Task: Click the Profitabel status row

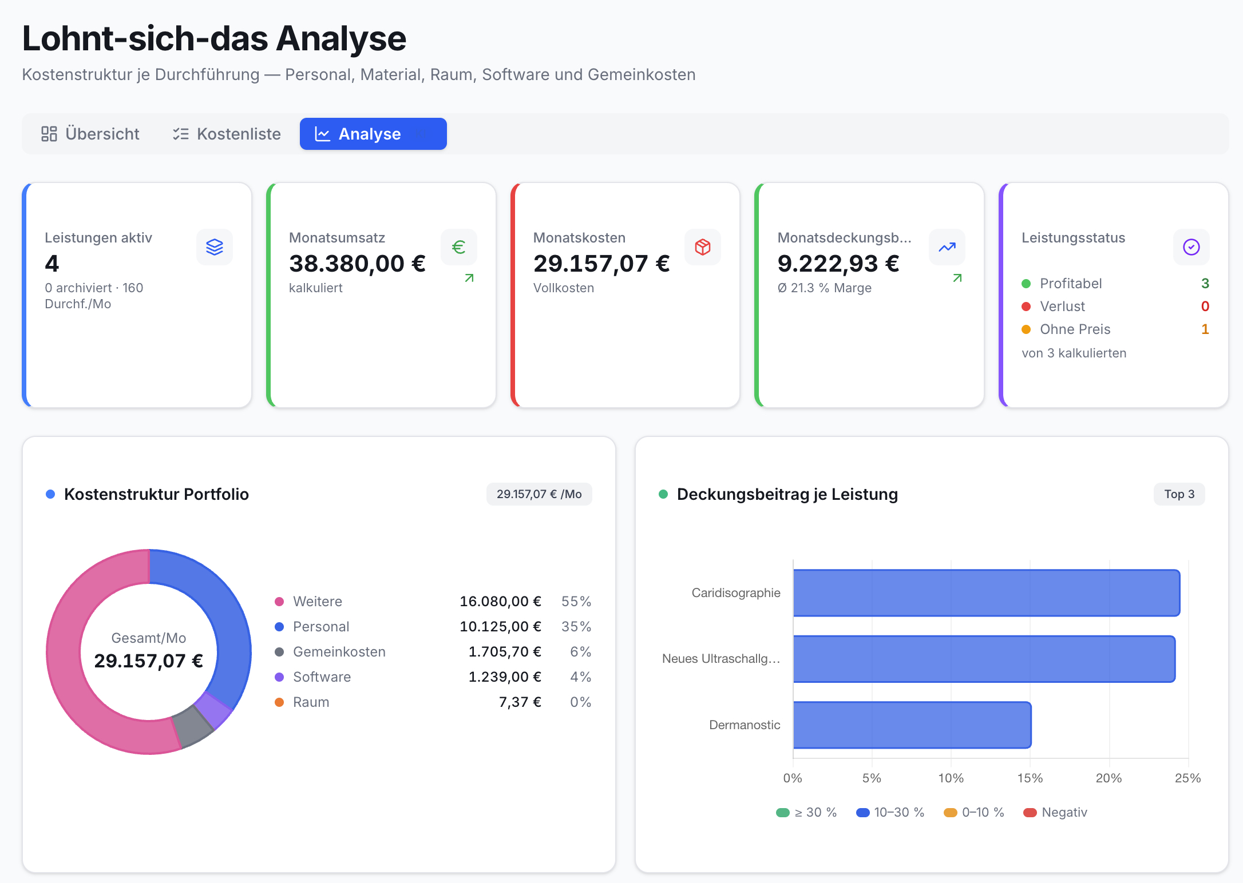Action: point(1115,284)
